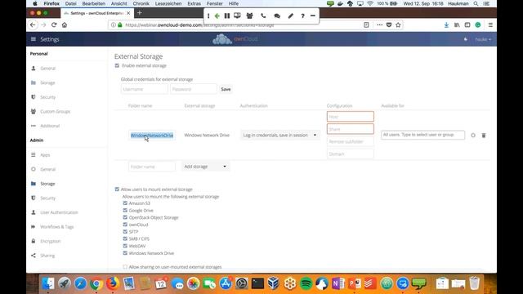Image resolution: width=523 pixels, height=294 pixels.
Task: Open Workflows & Tags section
Action: coord(56,227)
